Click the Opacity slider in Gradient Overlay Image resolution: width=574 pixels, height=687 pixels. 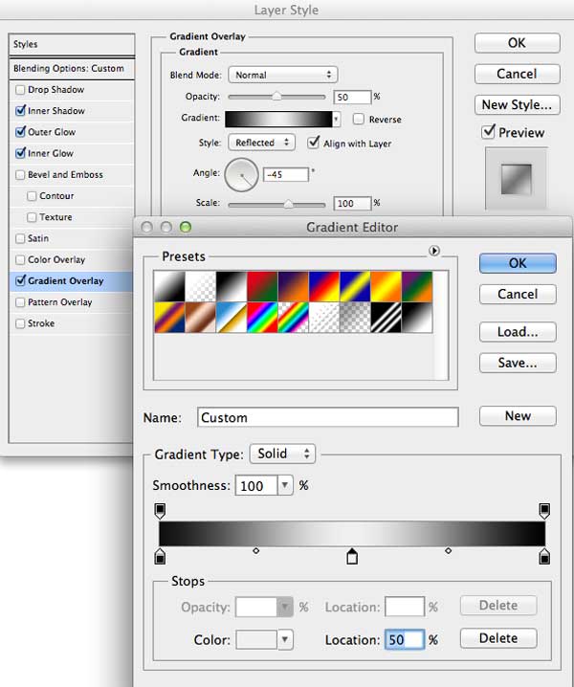click(276, 97)
